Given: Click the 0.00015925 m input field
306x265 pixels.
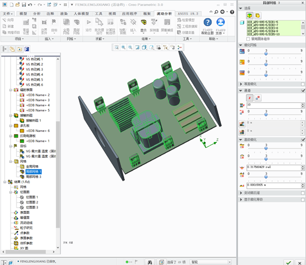Looking at the screenshot, I should (x=273, y=185).
